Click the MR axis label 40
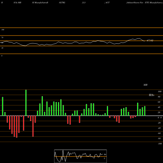This screenshot has width=163, height=163. click(159, 107)
